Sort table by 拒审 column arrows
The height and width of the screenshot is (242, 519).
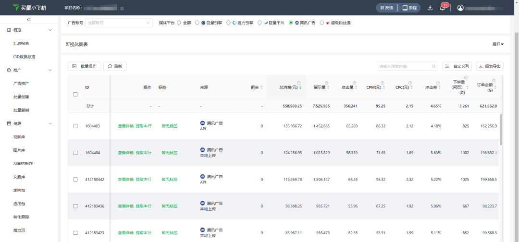click(x=261, y=87)
